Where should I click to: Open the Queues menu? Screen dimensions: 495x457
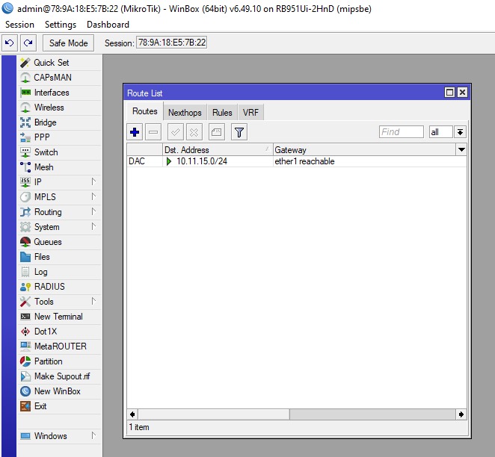coord(59,242)
